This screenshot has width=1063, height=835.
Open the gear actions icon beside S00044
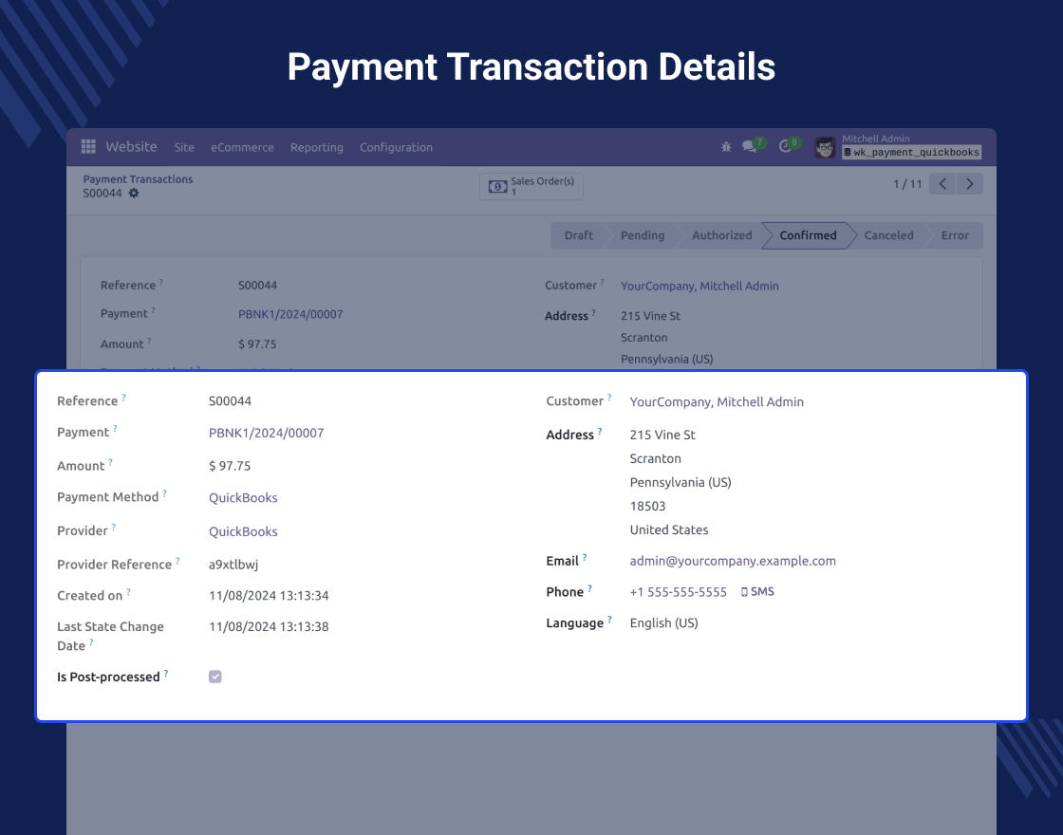[x=134, y=194]
